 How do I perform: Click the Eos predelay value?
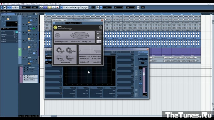tap(61, 41)
